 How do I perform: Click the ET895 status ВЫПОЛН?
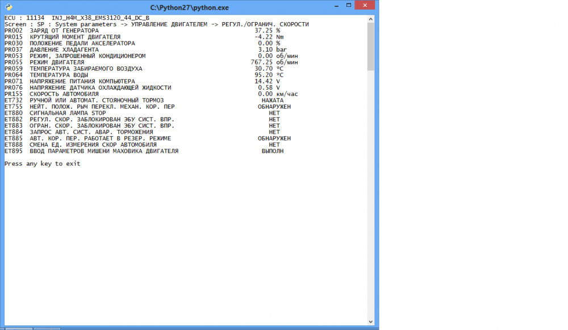point(273,151)
